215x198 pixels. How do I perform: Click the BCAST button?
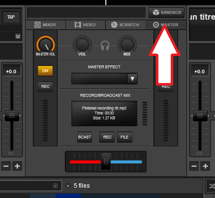tap(85, 137)
